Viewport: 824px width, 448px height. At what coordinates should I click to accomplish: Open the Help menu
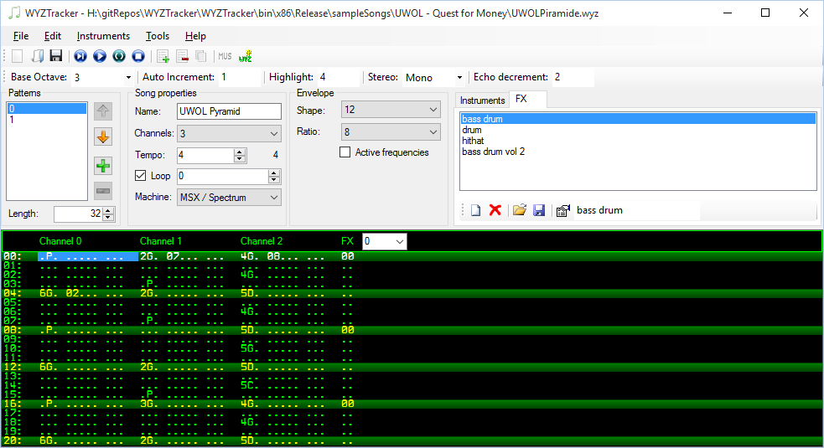[195, 36]
